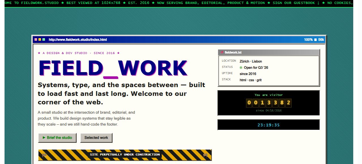Click the digit 1 in the visitor counter

(262, 103)
